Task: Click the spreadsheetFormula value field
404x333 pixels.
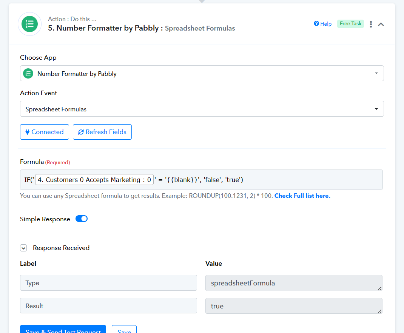Action: (x=294, y=283)
